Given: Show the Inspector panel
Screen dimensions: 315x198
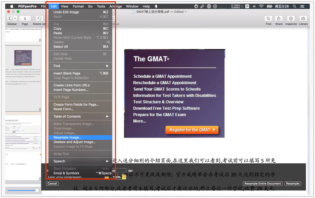Looking at the screenshot, I should [291, 18].
